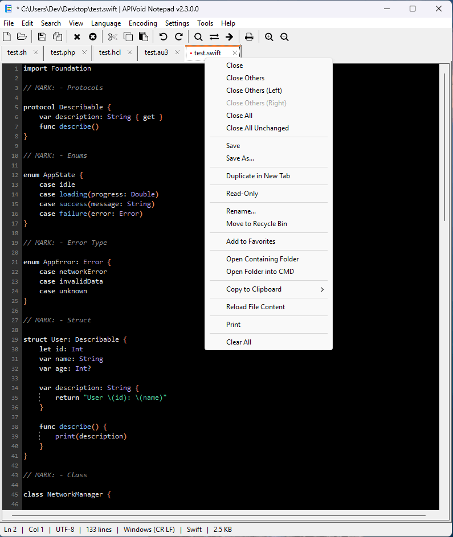Screen dimensions: 453x537
Task: Select Clear All in context menu
Action: click(x=268, y=342)
